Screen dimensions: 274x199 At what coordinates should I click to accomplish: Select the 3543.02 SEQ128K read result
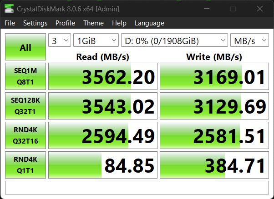coord(103,106)
